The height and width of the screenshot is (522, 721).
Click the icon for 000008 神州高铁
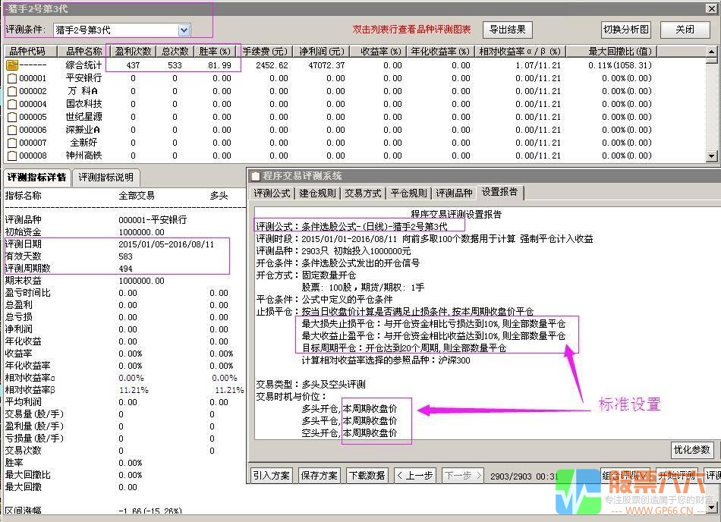pyautogui.click(x=12, y=156)
